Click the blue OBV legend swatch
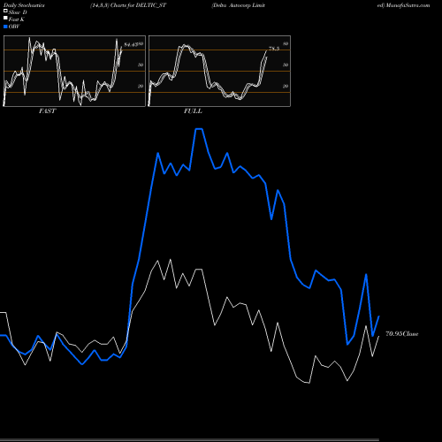The height and width of the screenshot is (442, 442). click(5, 27)
